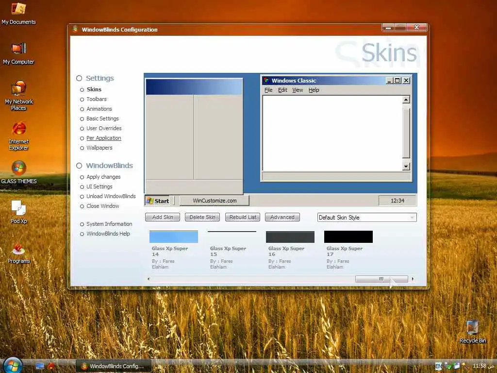
Task: Open the Wallpapers page
Action: (x=99, y=148)
